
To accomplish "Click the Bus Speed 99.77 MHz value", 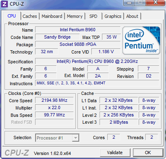I will click(x=54, y=115).
